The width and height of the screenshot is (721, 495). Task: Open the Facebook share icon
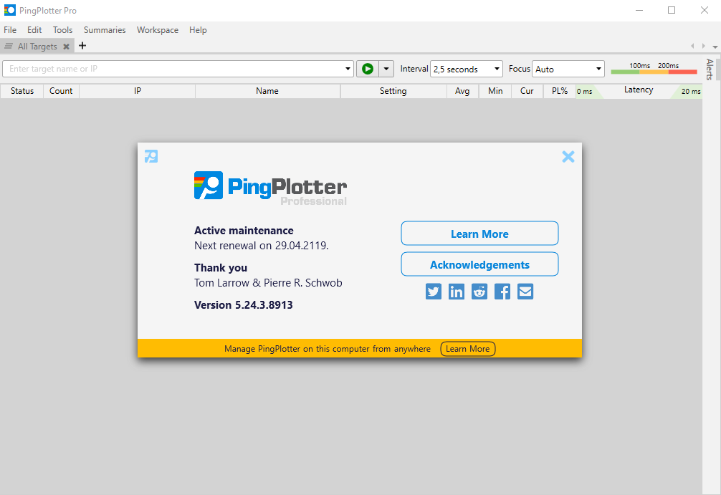pyautogui.click(x=502, y=292)
